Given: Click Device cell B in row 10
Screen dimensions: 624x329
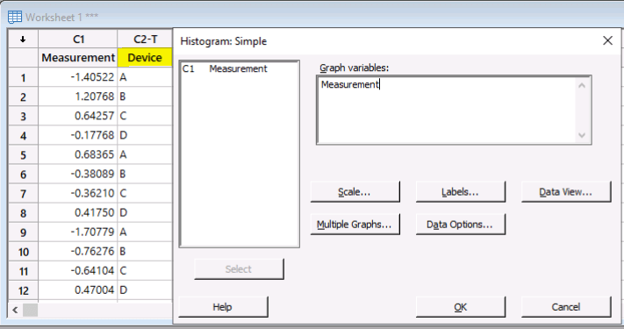Looking at the screenshot, I should pos(146,252).
